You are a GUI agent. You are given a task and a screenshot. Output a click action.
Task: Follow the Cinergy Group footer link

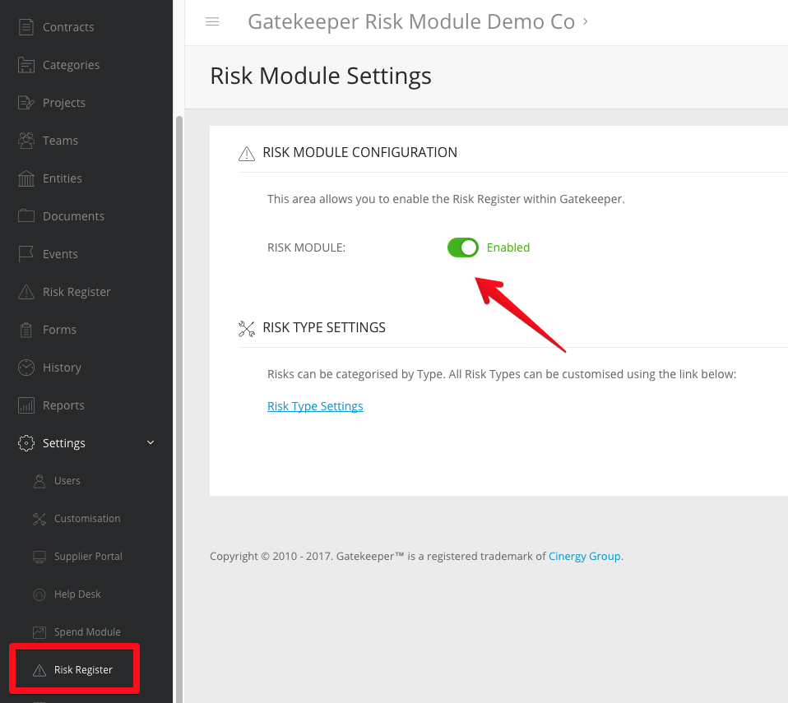(x=585, y=557)
